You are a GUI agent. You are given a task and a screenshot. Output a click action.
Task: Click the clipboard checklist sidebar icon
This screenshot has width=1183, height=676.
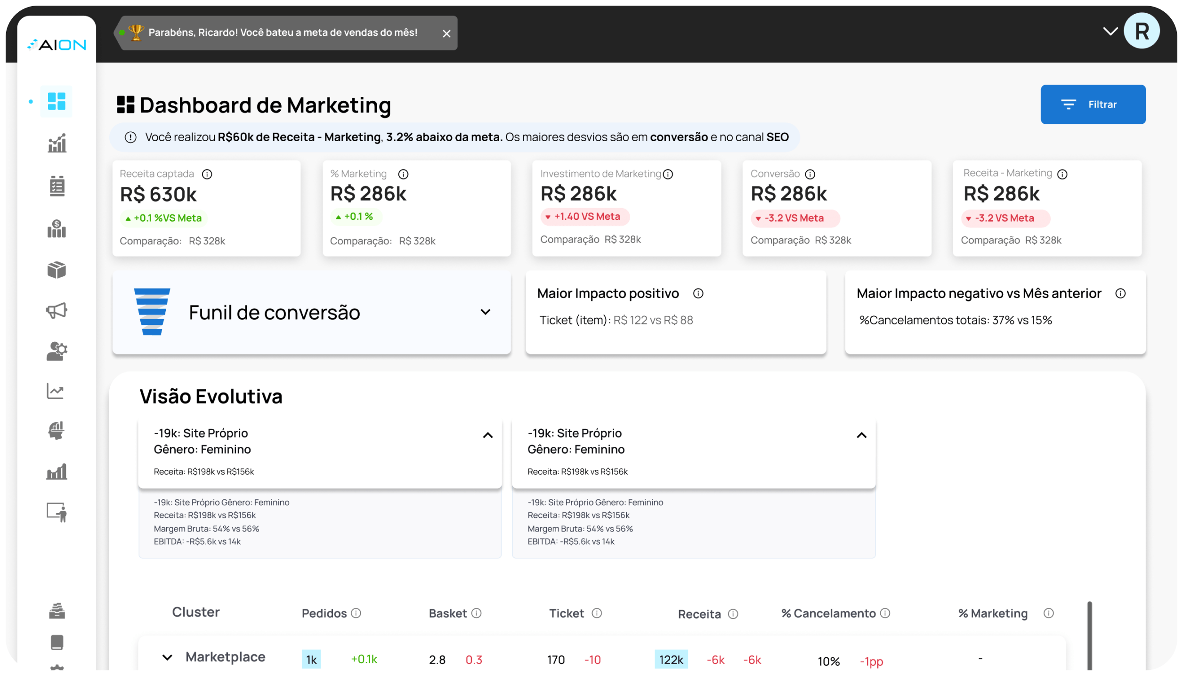coord(57,186)
